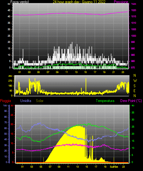Click the Pressione legend label
This screenshot has height=171, width=143.
pyautogui.click(x=121, y=2)
